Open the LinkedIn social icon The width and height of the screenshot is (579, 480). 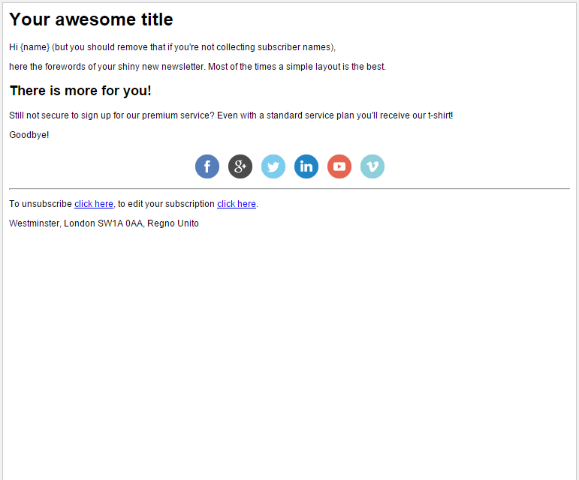(306, 166)
